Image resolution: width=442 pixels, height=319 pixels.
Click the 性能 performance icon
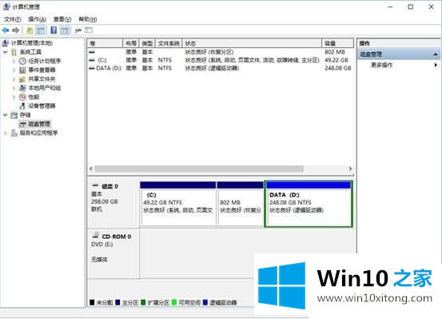click(22, 97)
